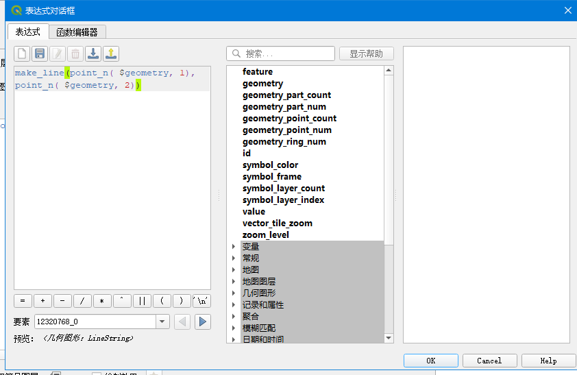The height and width of the screenshot is (375, 577).
Task: Insert the new line '\n' operator
Action: [x=202, y=301]
